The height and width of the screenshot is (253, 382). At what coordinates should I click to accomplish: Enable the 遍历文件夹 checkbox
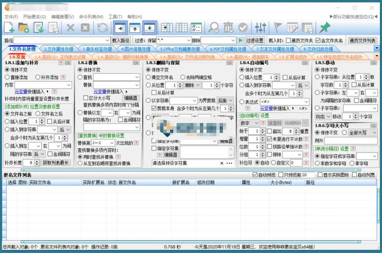click(289, 41)
